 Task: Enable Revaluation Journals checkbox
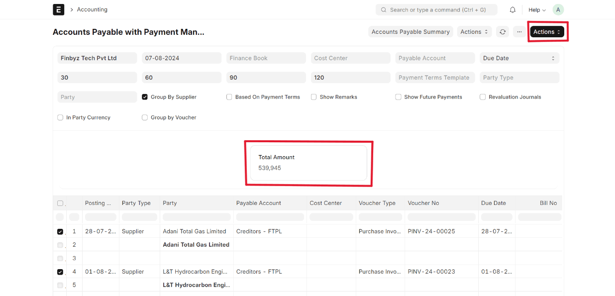483,97
